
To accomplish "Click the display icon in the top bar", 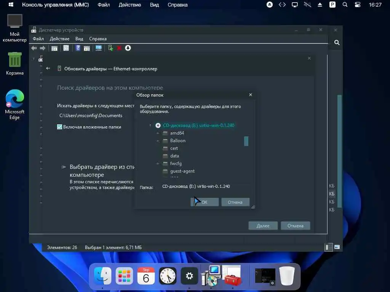I will tap(295, 5).
